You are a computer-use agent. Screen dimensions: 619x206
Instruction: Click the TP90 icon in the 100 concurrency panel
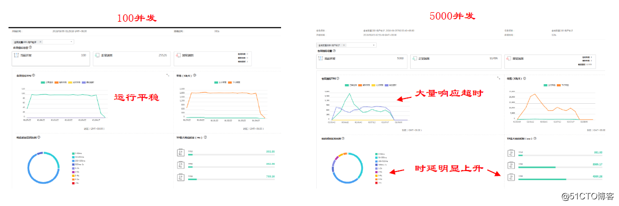click(181, 165)
